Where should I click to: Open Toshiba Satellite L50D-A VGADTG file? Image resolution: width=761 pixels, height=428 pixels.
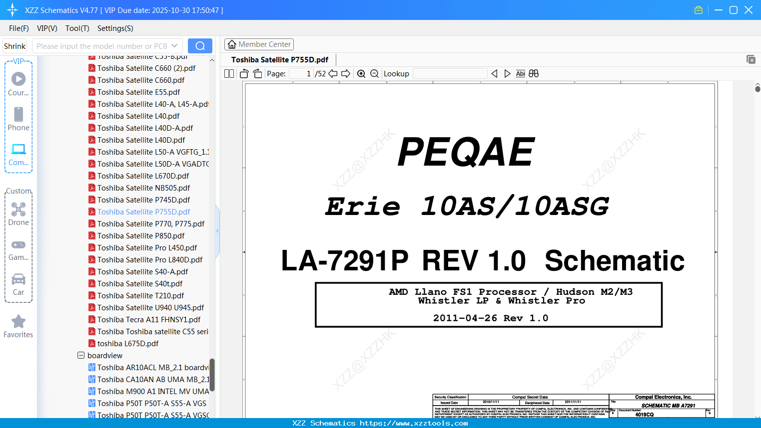click(149, 164)
